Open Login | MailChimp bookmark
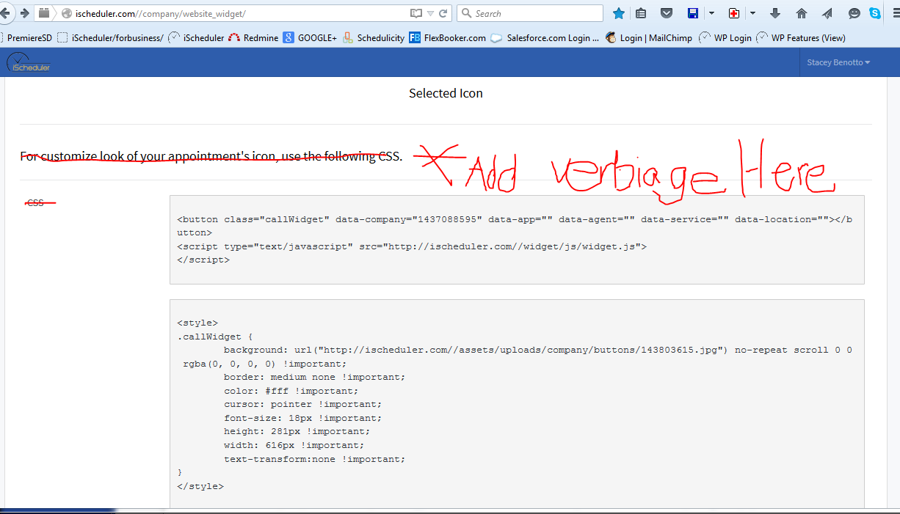This screenshot has height=514, width=900. point(649,38)
